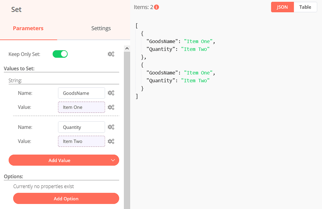Switch to the Parameters tab
The width and height of the screenshot is (322, 209).
(x=28, y=28)
